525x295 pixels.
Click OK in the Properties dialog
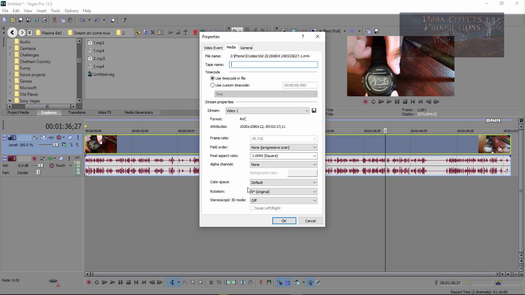284,221
